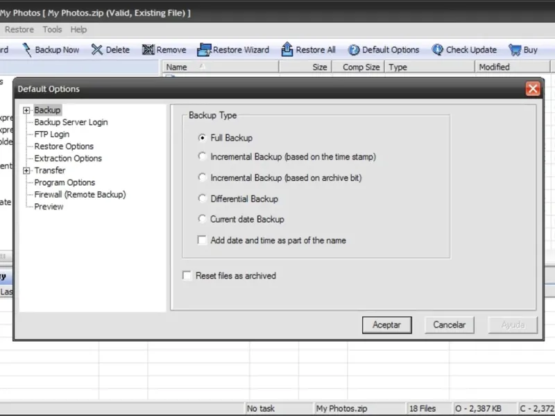Click the Backup Now lightning icon
This screenshot has width=555, height=416.
point(27,50)
